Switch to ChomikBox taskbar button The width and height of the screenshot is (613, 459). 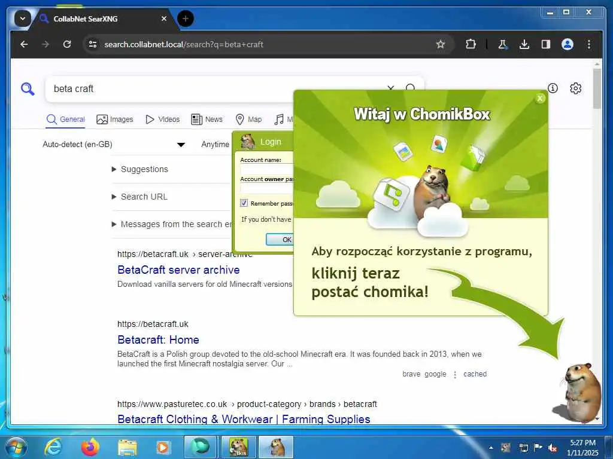[238, 447]
